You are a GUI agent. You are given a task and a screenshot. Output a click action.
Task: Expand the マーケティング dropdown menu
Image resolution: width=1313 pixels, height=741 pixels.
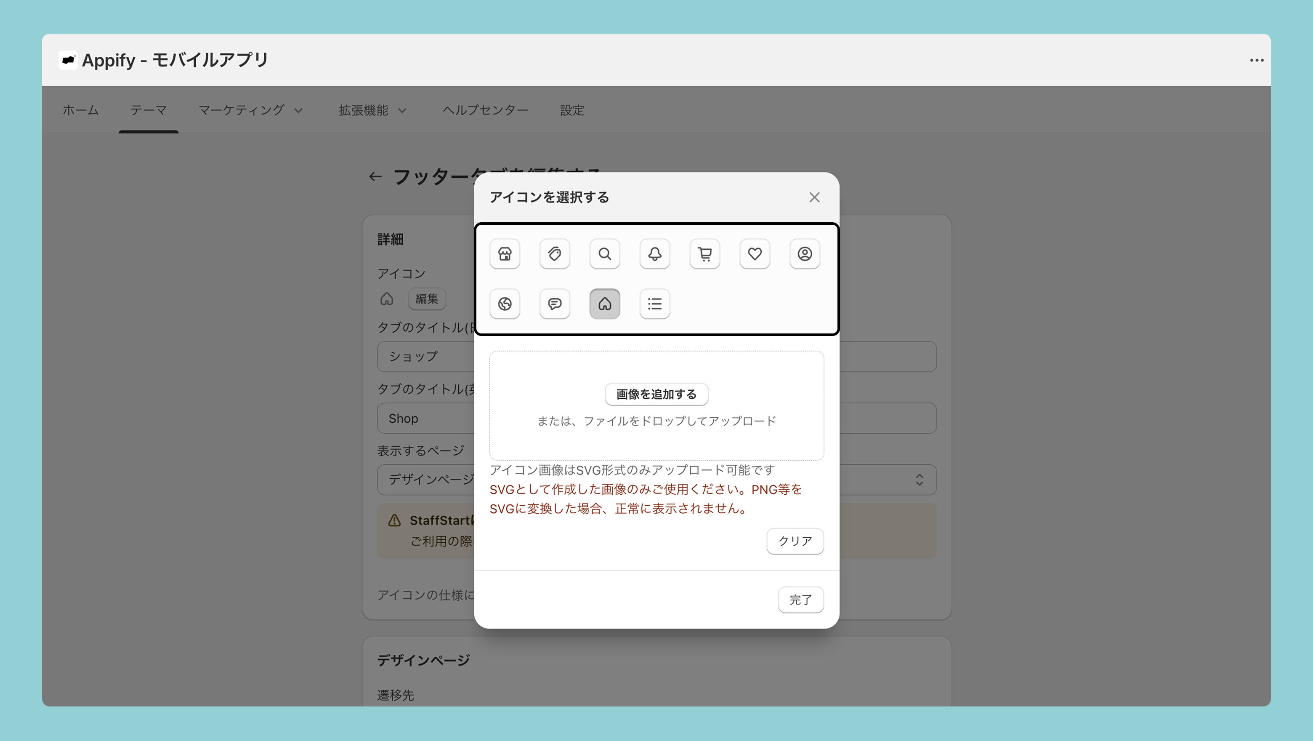[250, 110]
